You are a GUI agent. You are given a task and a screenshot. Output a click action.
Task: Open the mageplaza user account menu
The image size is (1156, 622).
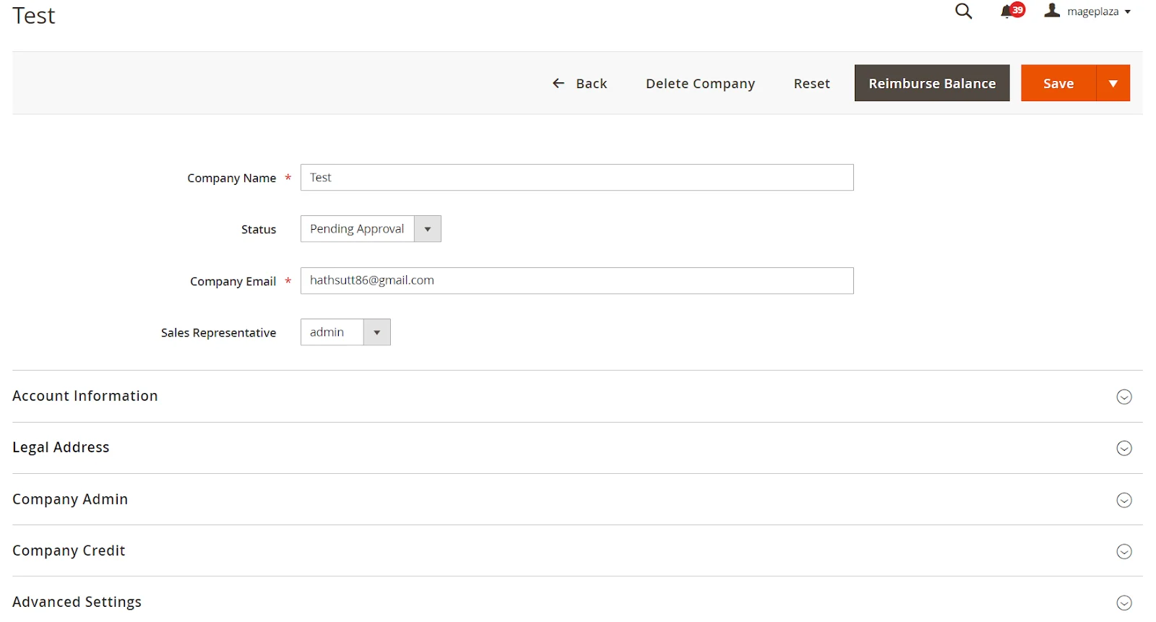click(x=1087, y=12)
